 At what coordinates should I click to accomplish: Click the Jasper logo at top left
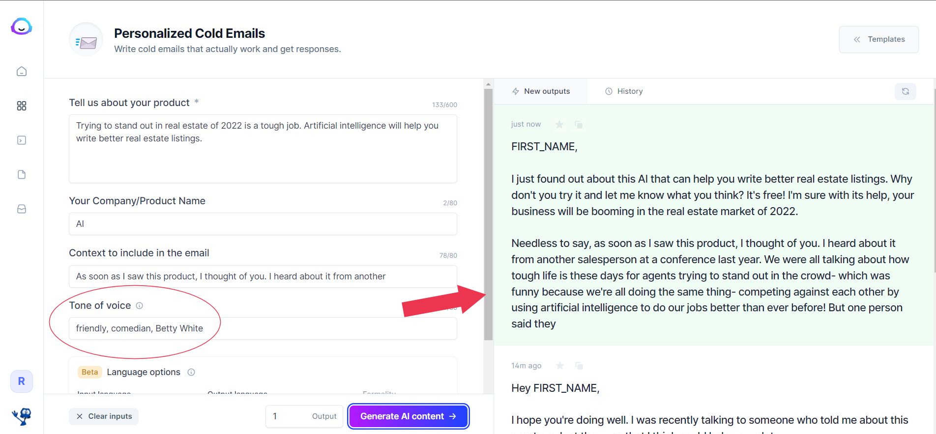click(22, 27)
